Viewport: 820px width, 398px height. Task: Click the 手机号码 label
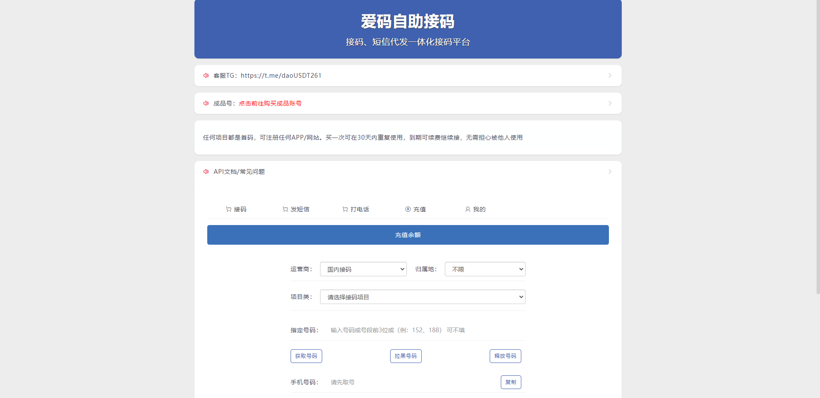tap(304, 382)
